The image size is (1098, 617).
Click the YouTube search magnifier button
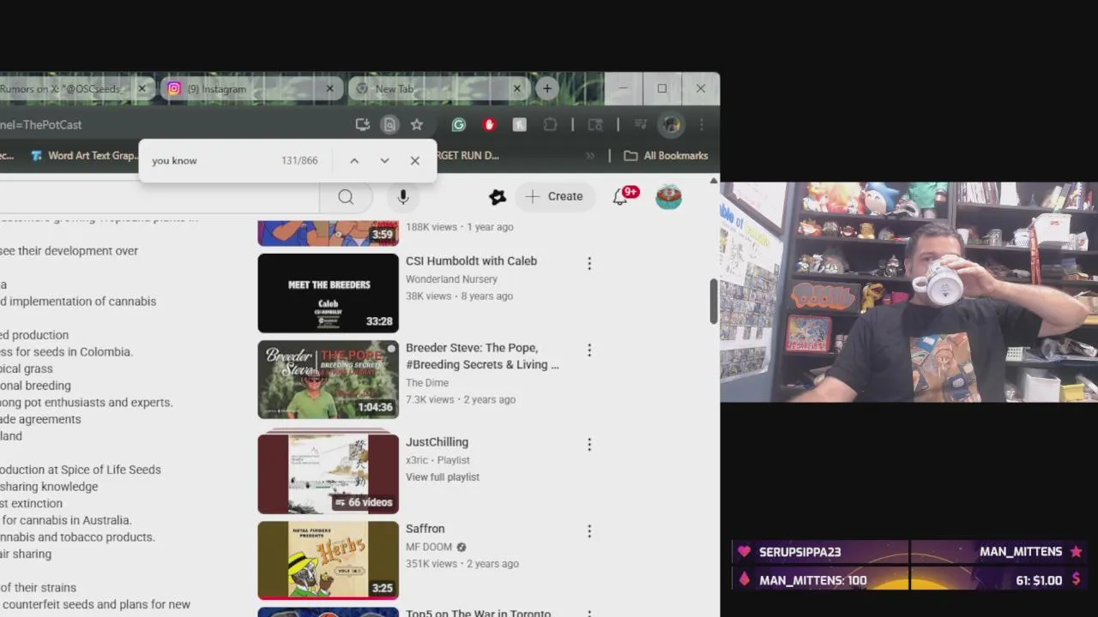346,197
